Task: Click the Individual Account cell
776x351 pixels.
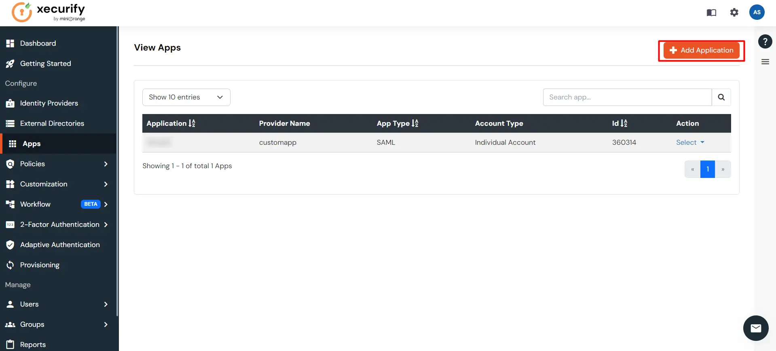Action: [505, 142]
